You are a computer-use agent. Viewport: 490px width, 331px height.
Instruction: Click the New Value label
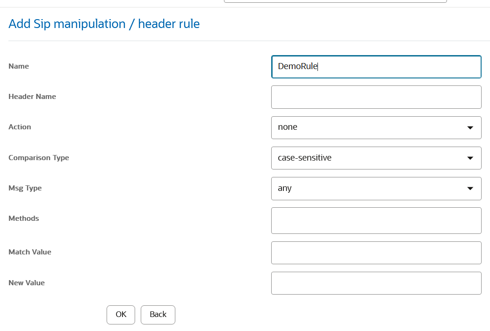pos(27,282)
